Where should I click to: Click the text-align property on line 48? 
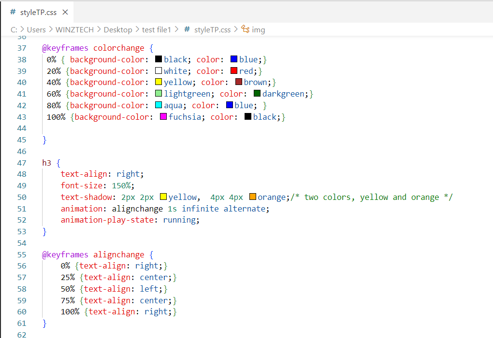84,174
